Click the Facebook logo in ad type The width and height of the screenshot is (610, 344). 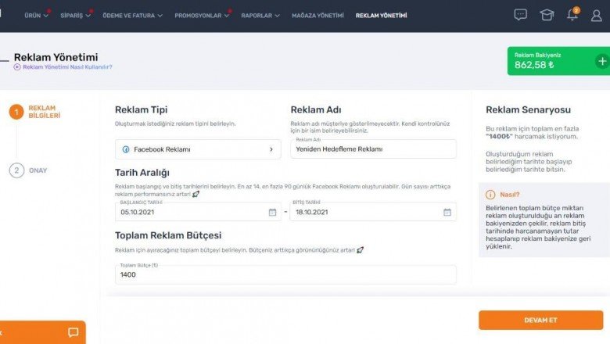[x=126, y=149]
